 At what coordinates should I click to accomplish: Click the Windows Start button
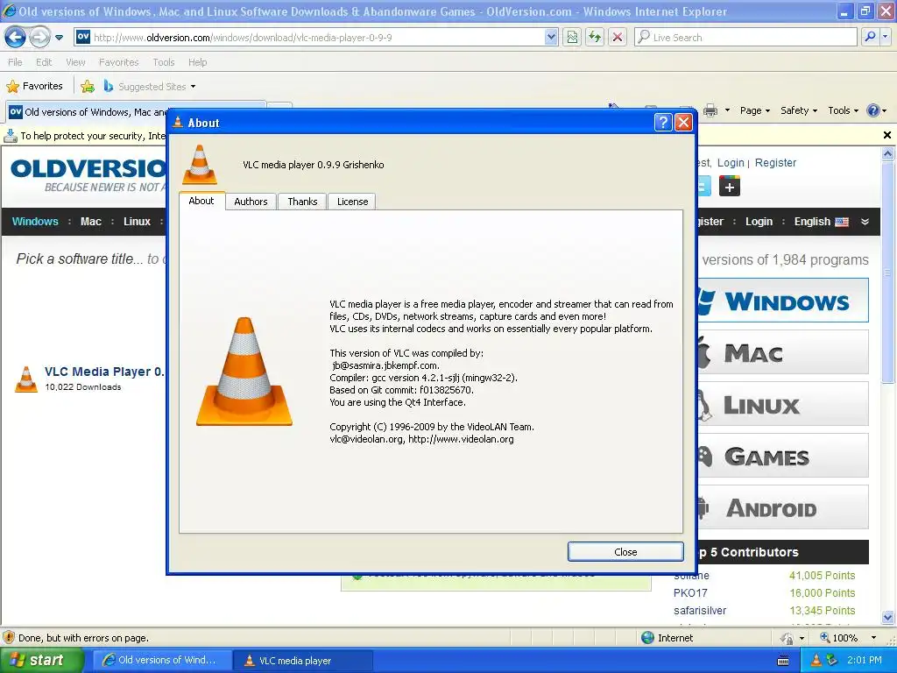[x=40, y=660]
